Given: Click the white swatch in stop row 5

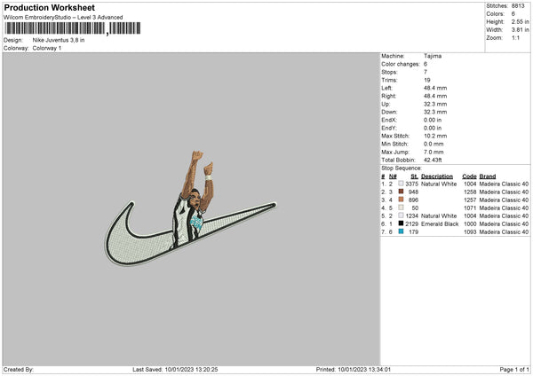Looking at the screenshot, I should [x=401, y=215].
